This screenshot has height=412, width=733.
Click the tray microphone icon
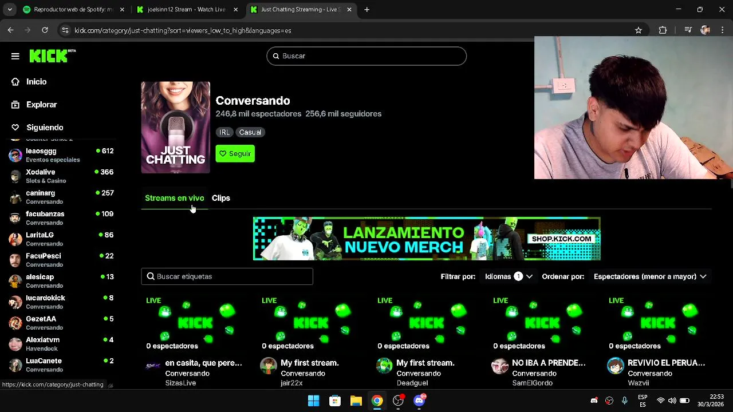pos(625,401)
